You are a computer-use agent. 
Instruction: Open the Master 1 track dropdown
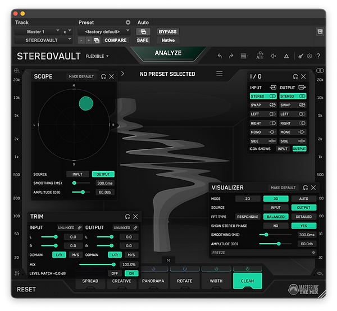(x=38, y=31)
